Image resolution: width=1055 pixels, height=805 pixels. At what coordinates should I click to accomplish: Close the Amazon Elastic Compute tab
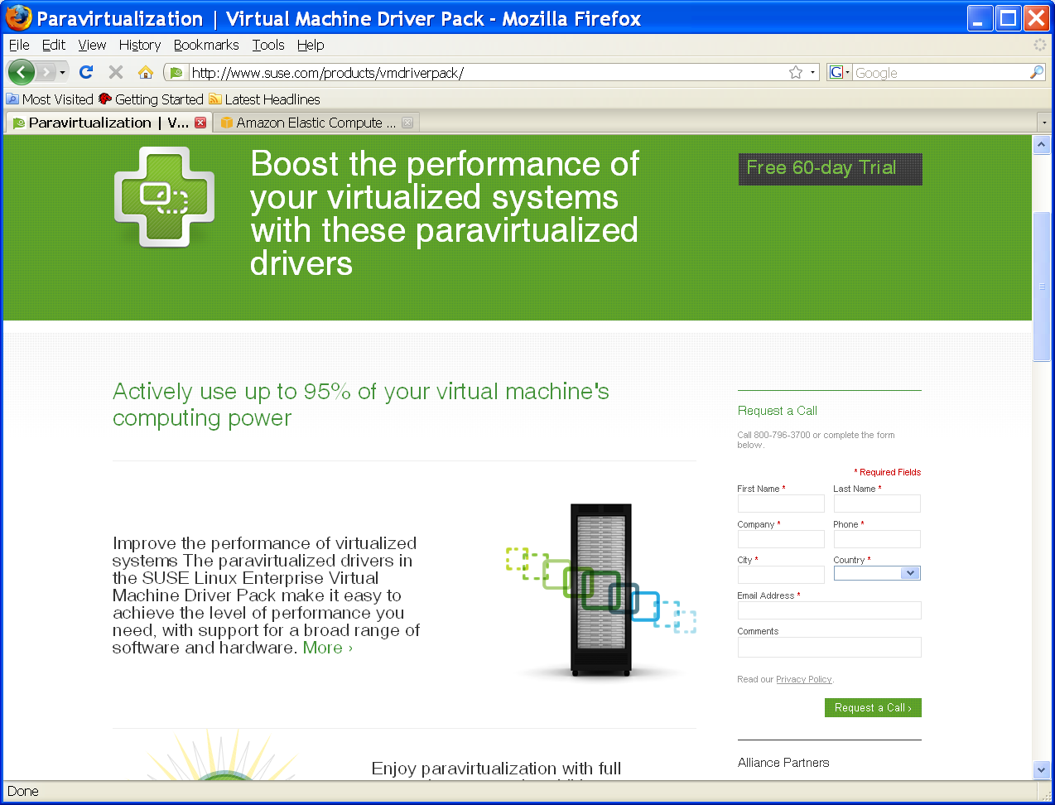pyautogui.click(x=407, y=123)
